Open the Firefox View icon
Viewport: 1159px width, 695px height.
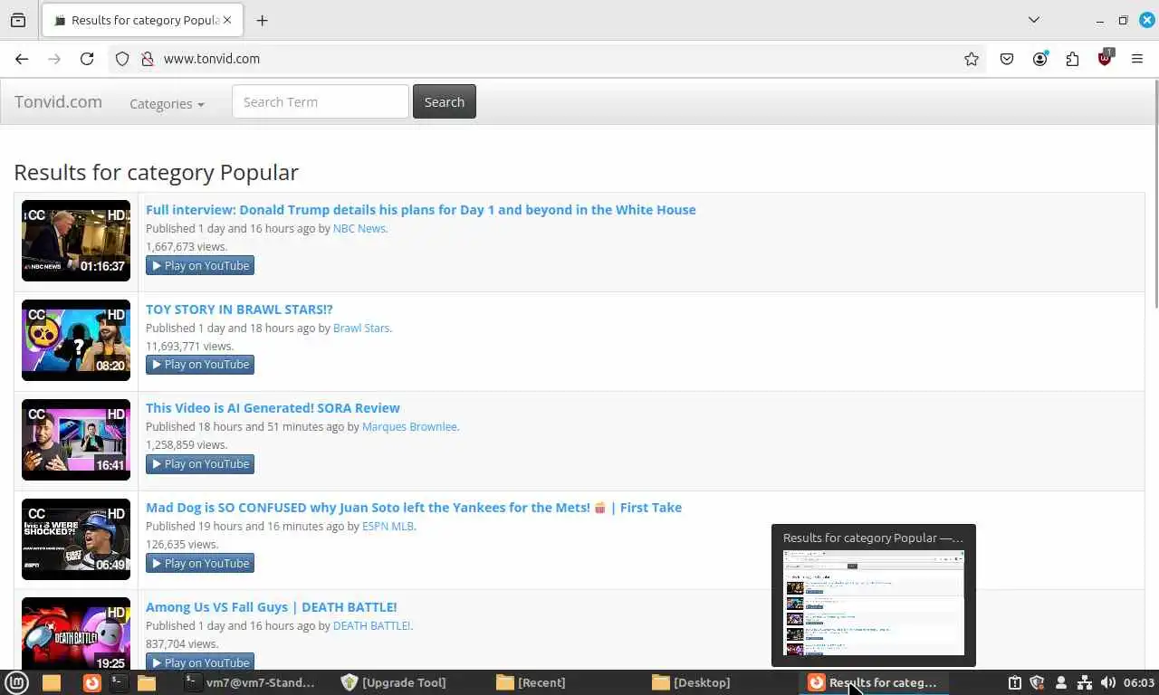(x=18, y=20)
